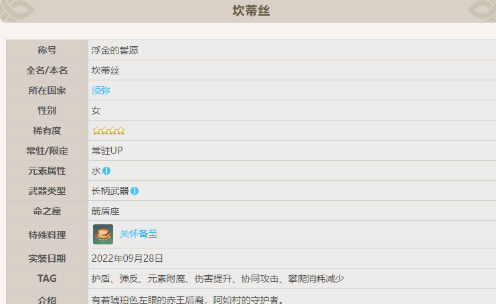Click the four-star rarity icons
The width and height of the screenshot is (496, 304).
pos(108,131)
